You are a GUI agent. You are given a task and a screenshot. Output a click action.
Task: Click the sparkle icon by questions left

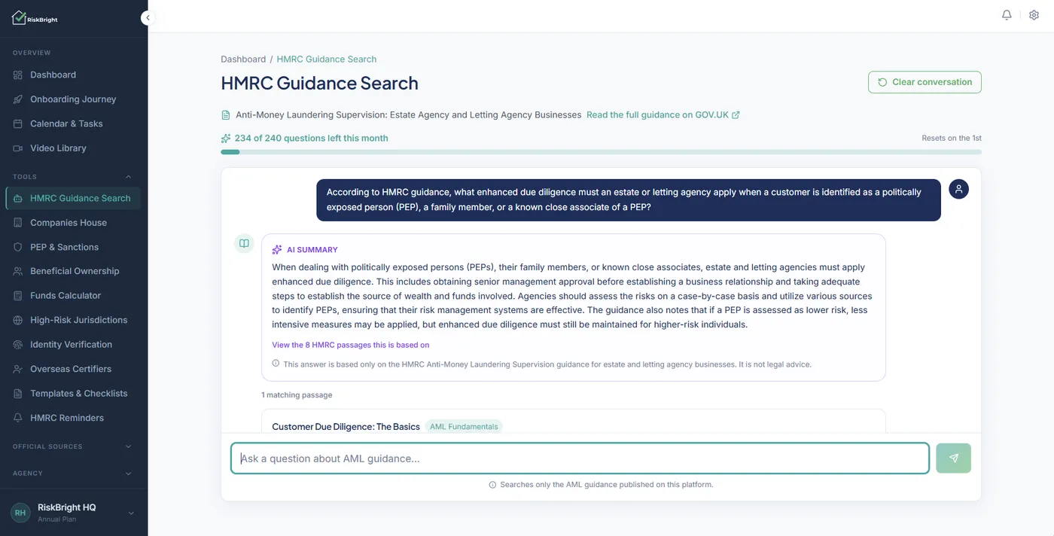tap(226, 139)
